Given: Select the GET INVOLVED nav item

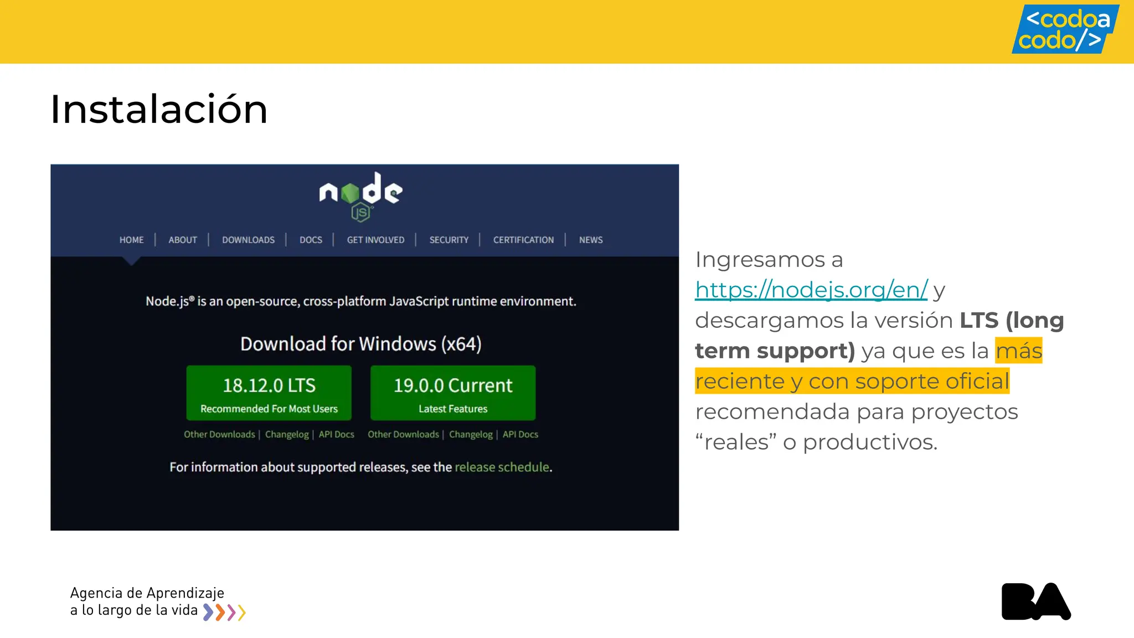Looking at the screenshot, I should pyautogui.click(x=375, y=240).
